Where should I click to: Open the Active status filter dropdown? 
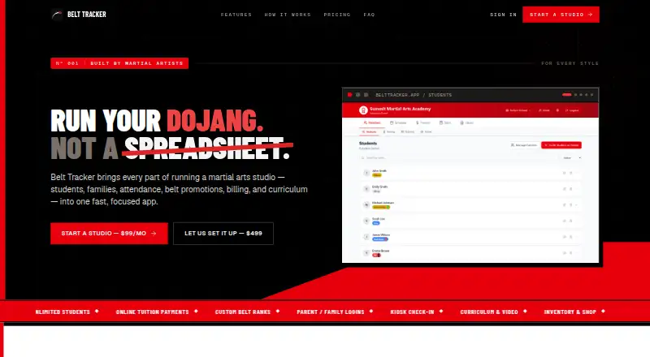pos(572,157)
